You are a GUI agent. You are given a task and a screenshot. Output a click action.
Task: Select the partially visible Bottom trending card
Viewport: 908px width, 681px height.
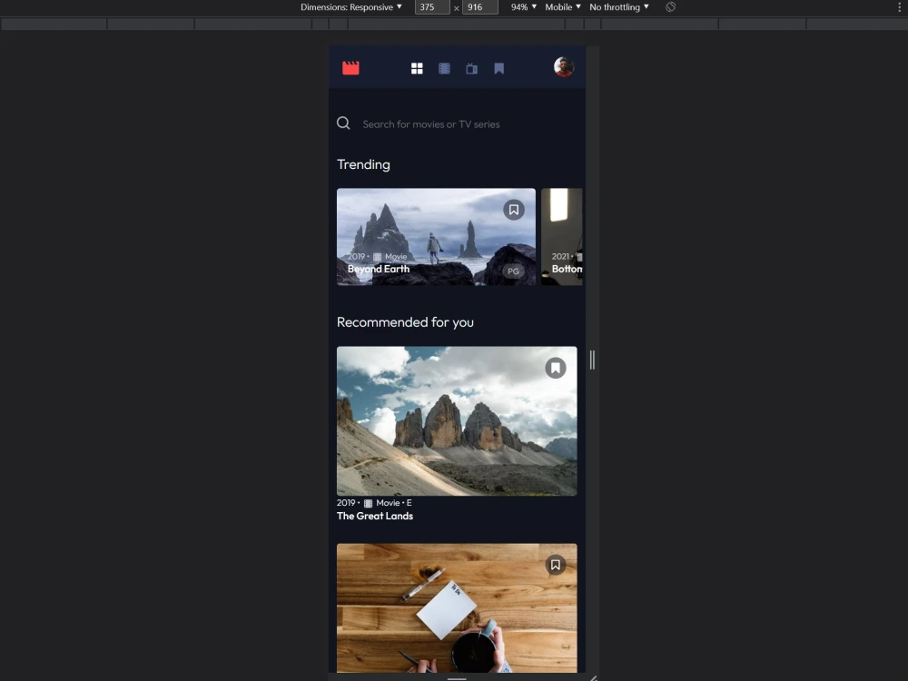[563, 236]
